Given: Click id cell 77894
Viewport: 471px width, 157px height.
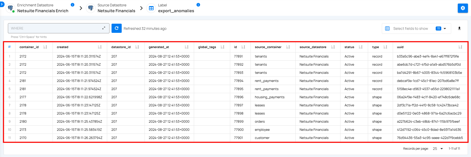Looking at the screenshot, I should (239, 81).
